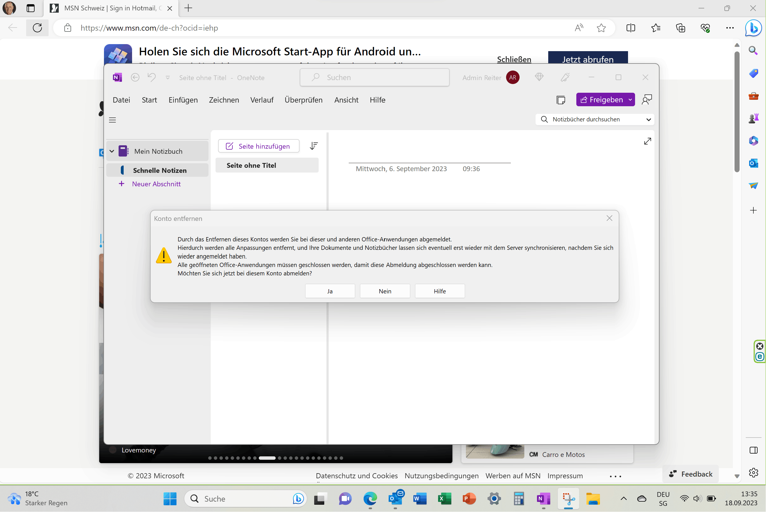The image size is (766, 512).
Task: Expand page to full view arrow
Action: click(647, 141)
